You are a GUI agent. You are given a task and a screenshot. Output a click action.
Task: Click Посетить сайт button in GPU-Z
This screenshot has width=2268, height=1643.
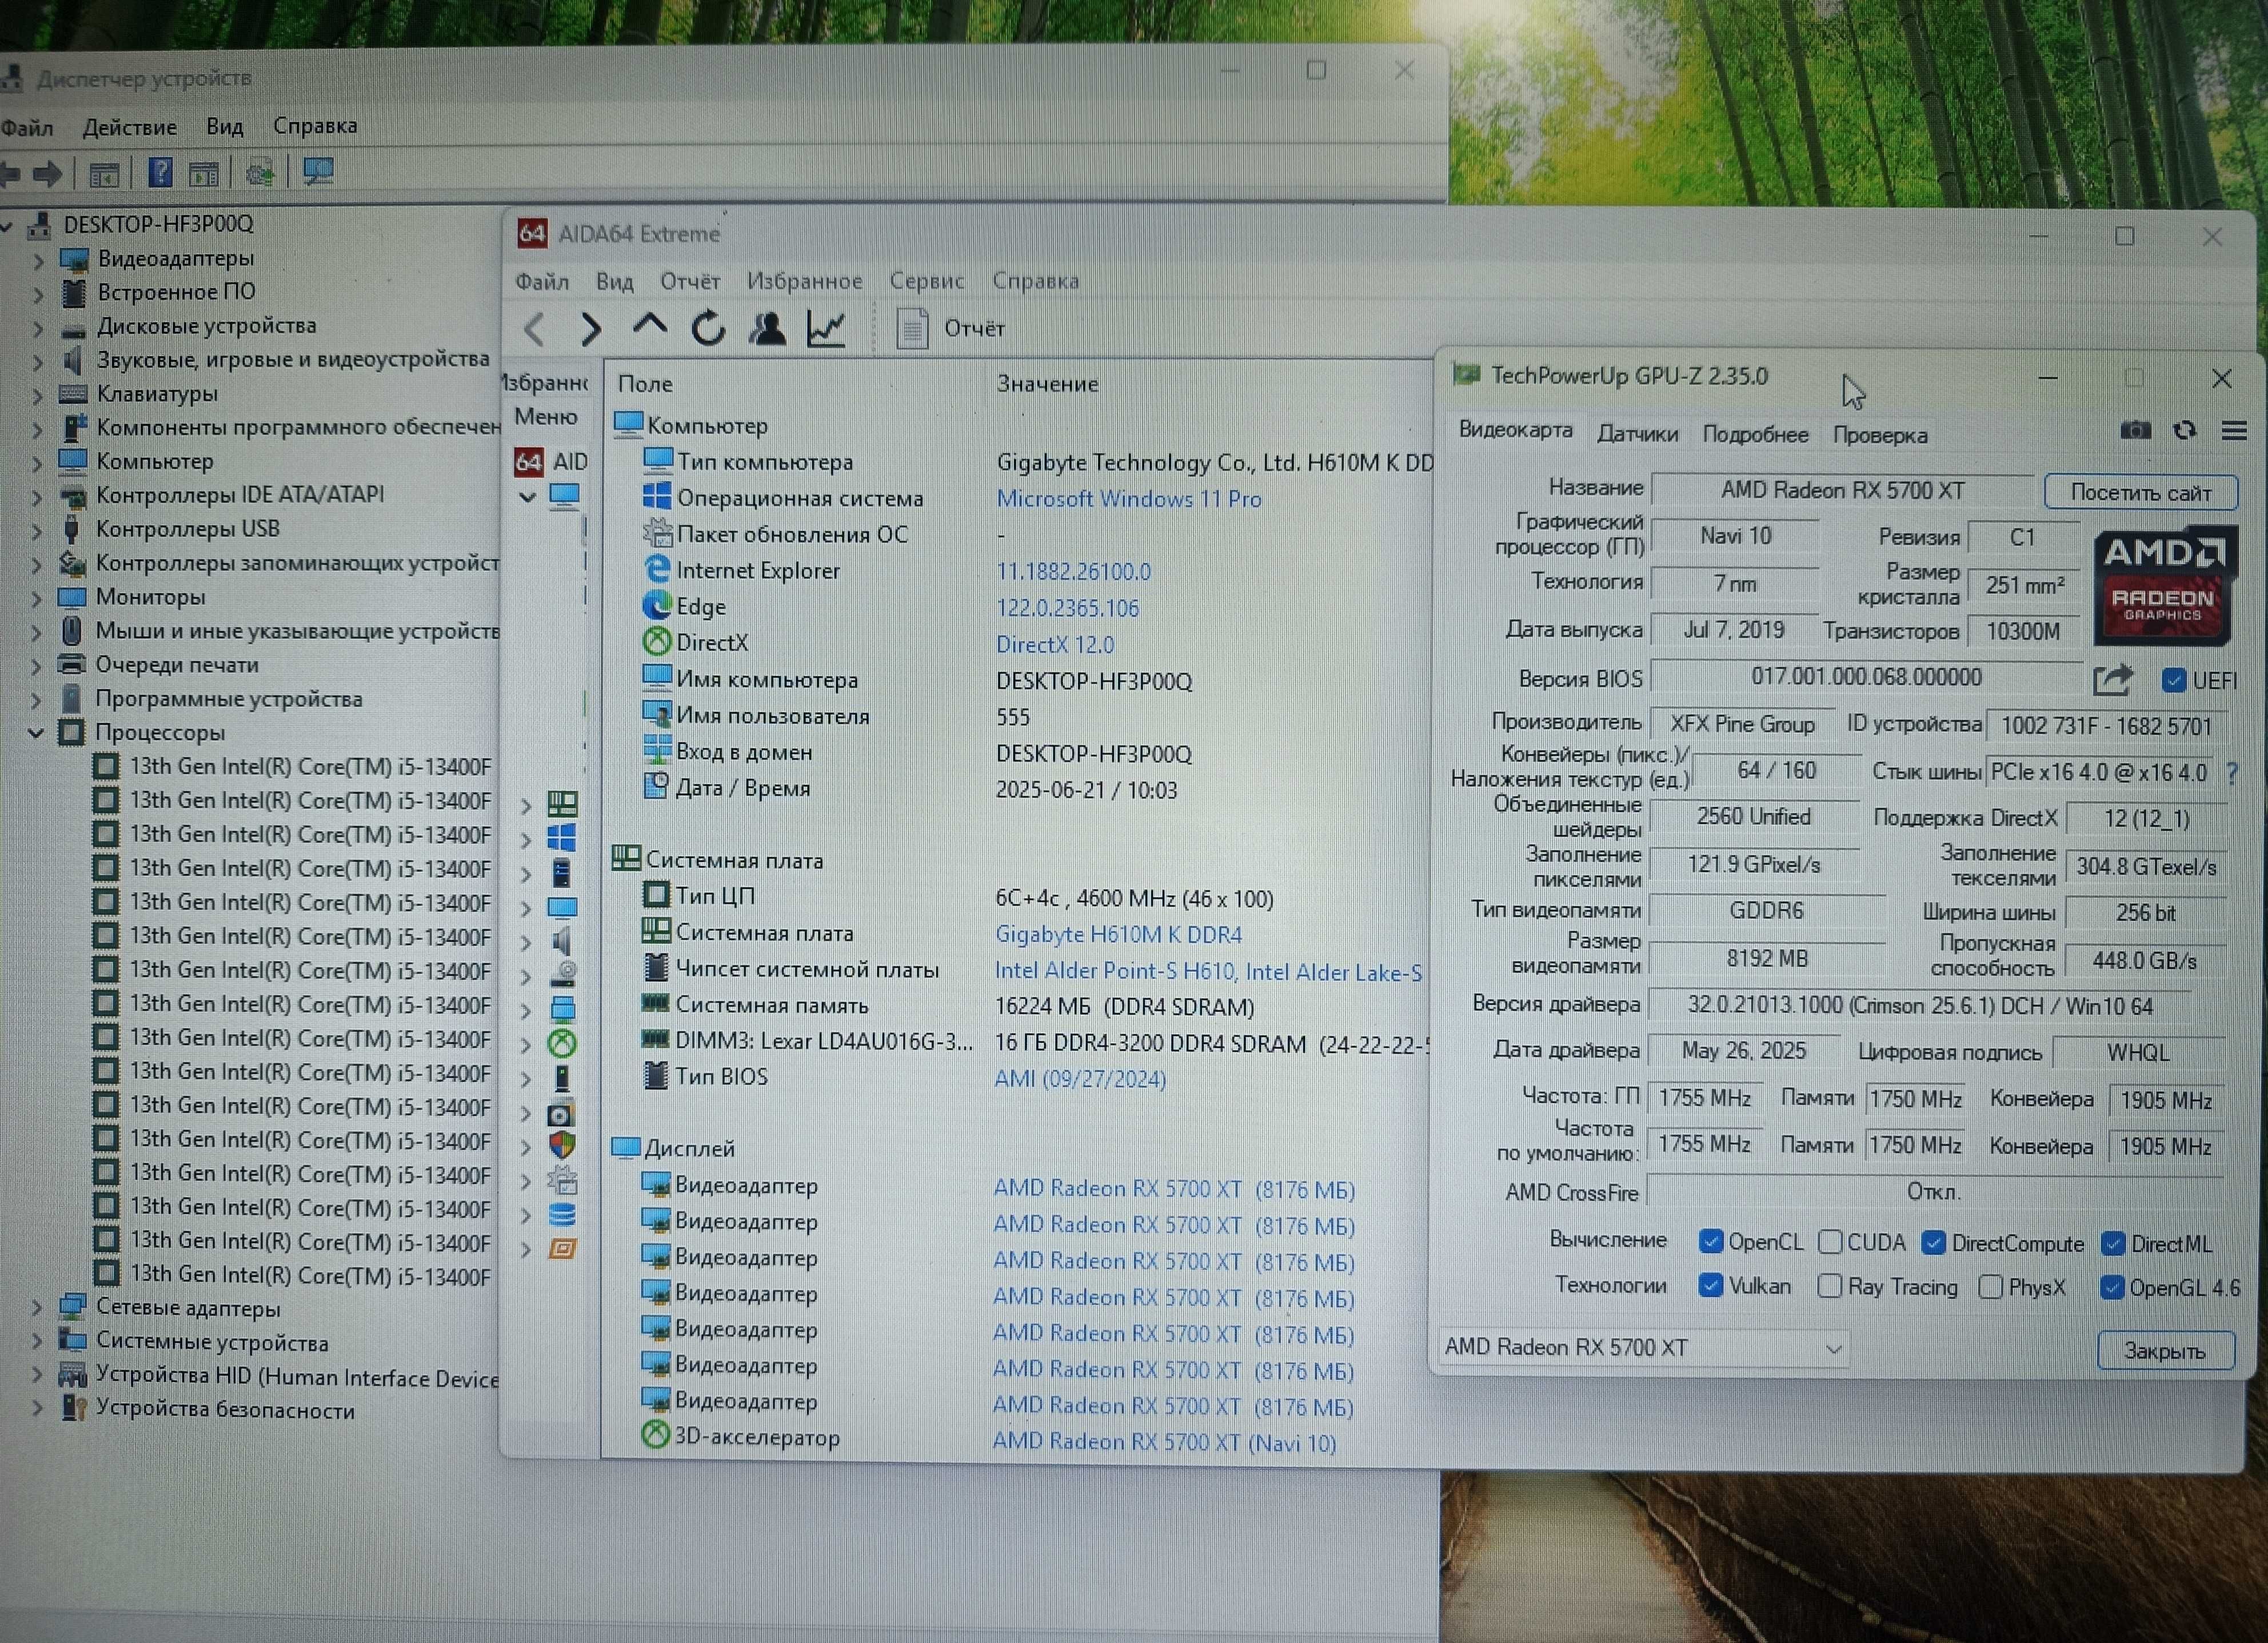[2141, 492]
